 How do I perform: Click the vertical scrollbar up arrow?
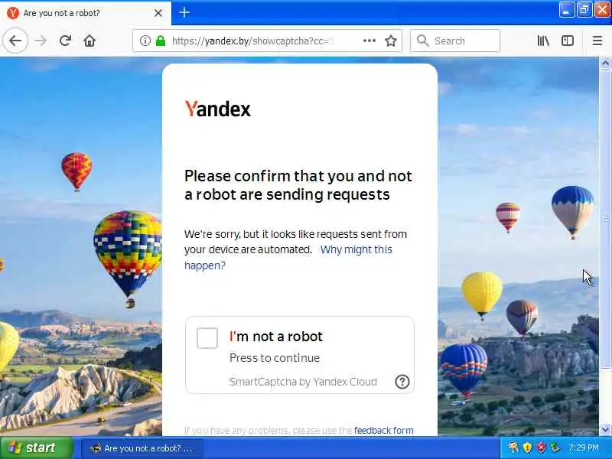point(605,63)
